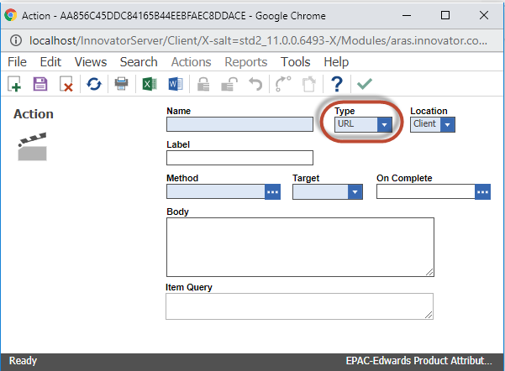Print the action using the printer icon

click(x=121, y=84)
